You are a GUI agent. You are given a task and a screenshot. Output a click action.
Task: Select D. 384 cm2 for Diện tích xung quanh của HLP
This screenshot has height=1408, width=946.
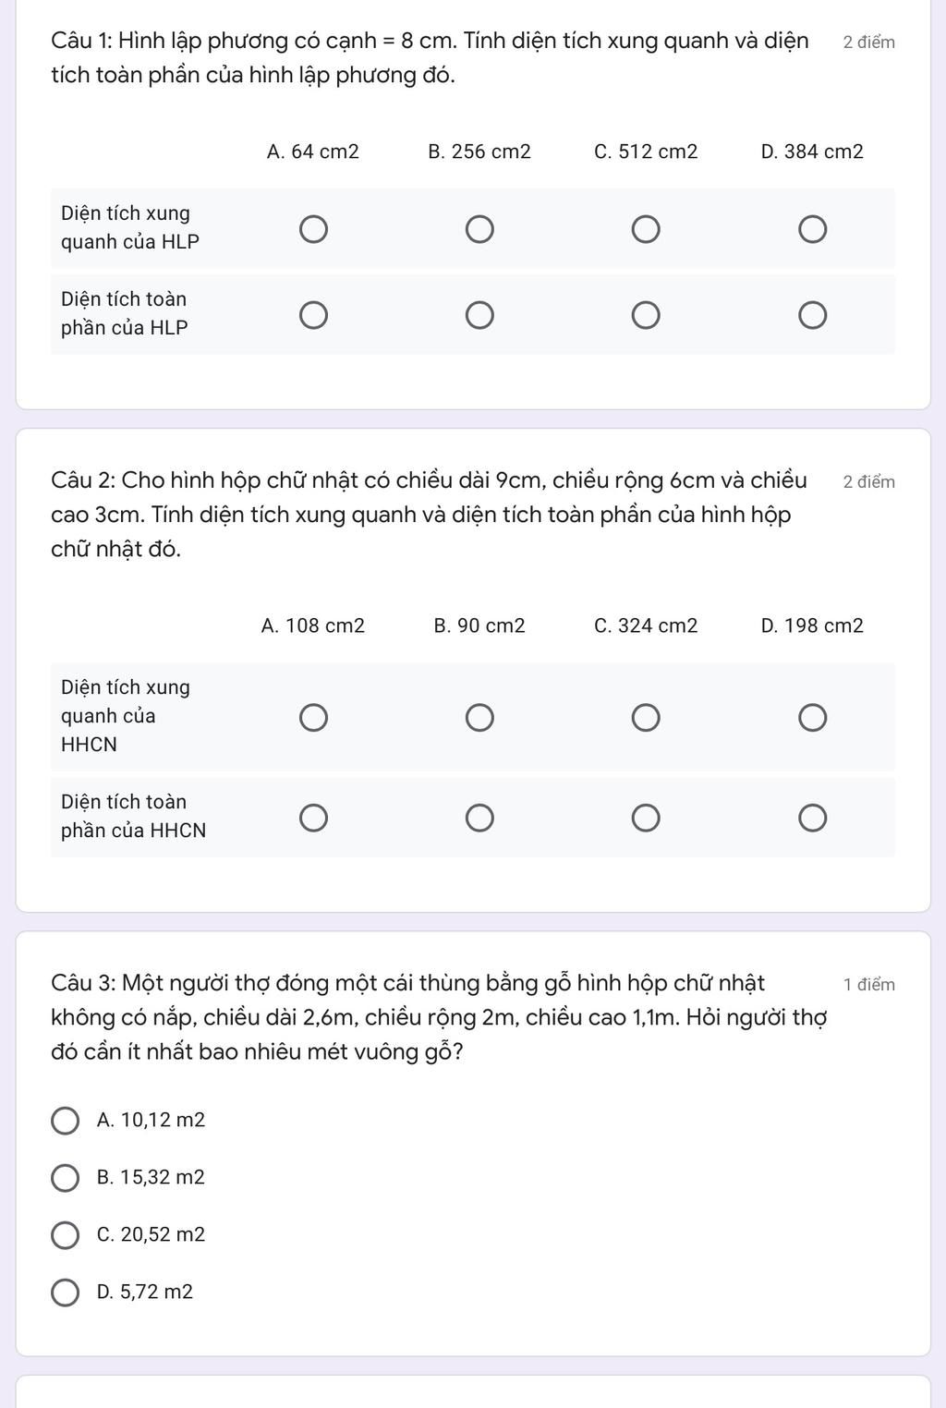(813, 229)
